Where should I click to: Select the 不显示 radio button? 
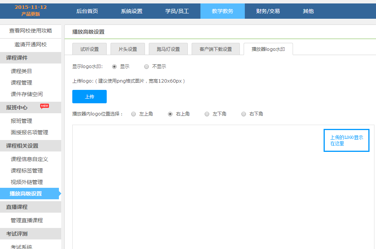pos(146,67)
